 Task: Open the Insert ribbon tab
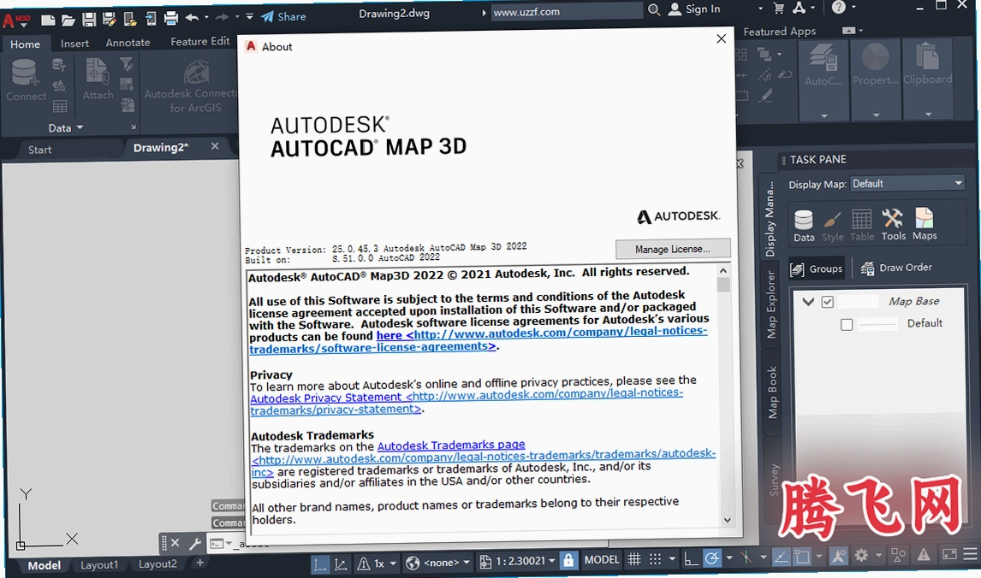(74, 43)
